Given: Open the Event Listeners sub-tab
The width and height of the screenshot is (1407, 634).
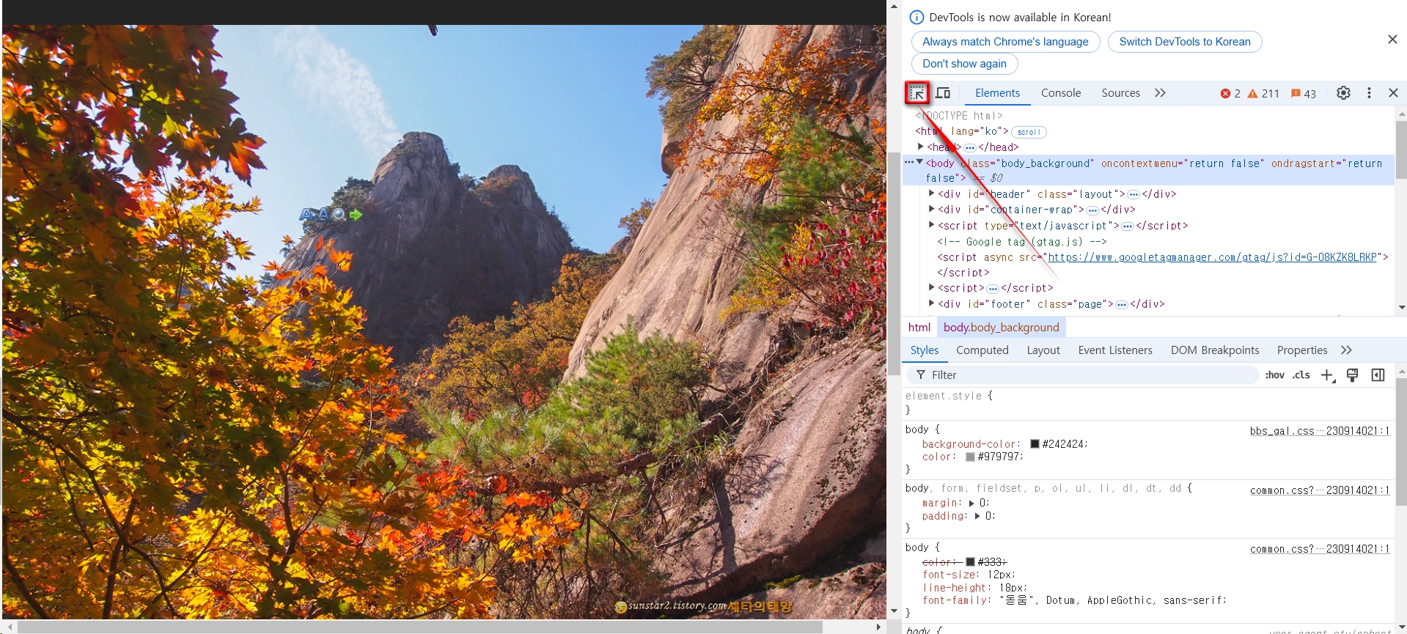Looking at the screenshot, I should tap(1115, 350).
